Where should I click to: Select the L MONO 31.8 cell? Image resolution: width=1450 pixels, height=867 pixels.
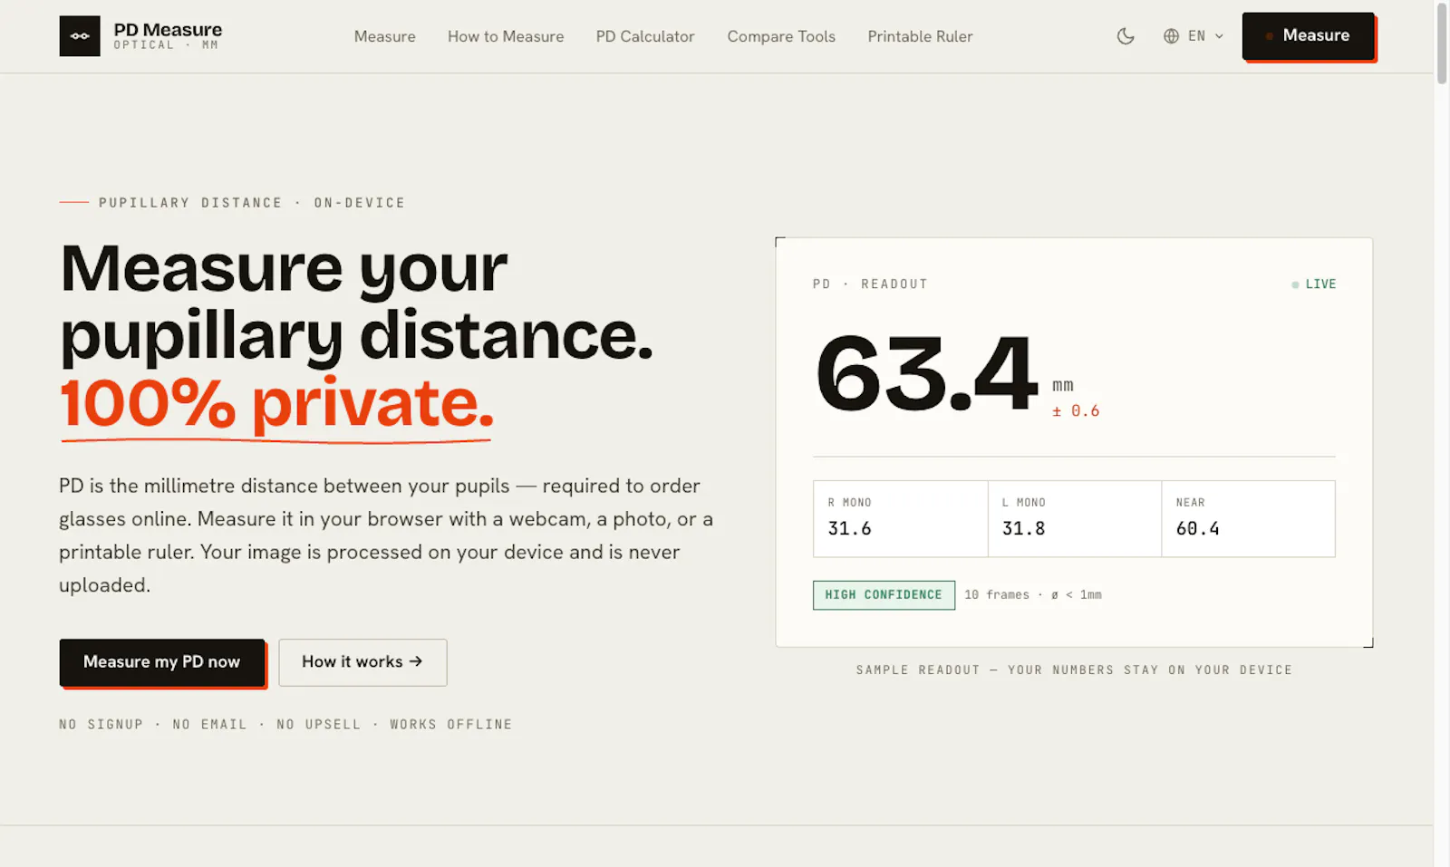[1074, 518]
